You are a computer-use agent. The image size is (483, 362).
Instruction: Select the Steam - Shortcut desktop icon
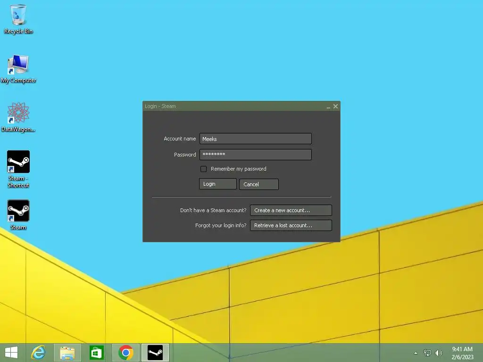coord(18,169)
